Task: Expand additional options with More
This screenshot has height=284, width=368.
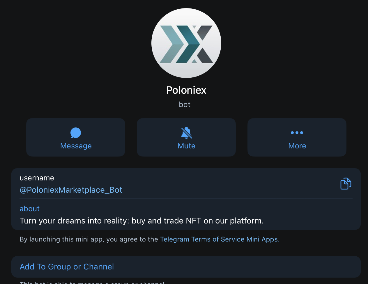Action: (x=297, y=146)
